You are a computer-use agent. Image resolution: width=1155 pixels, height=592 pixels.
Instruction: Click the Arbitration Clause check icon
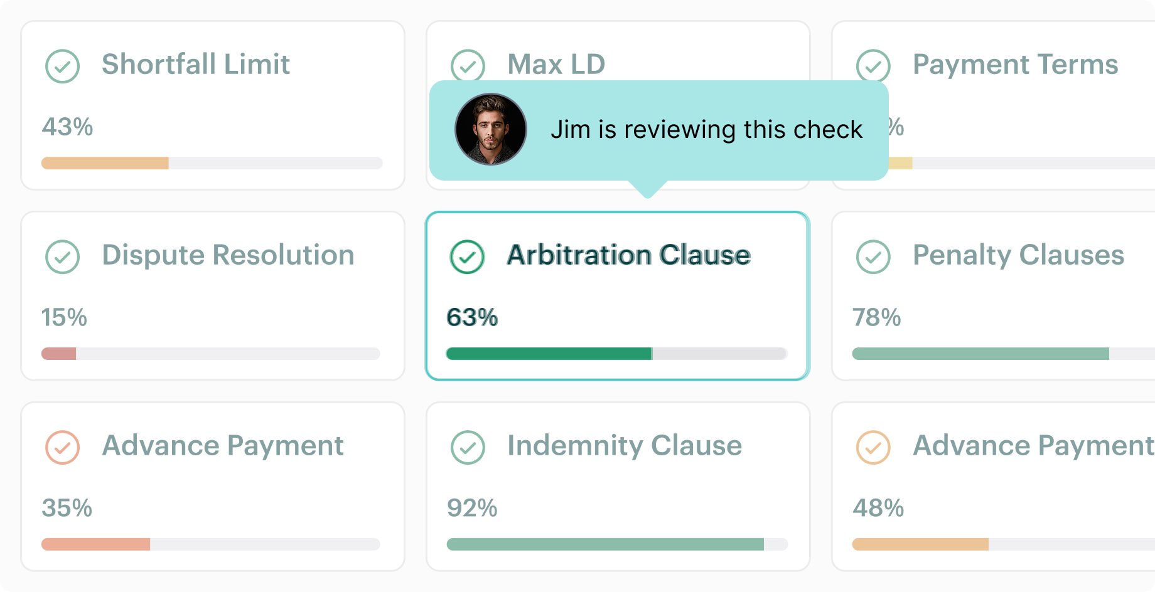tap(468, 257)
